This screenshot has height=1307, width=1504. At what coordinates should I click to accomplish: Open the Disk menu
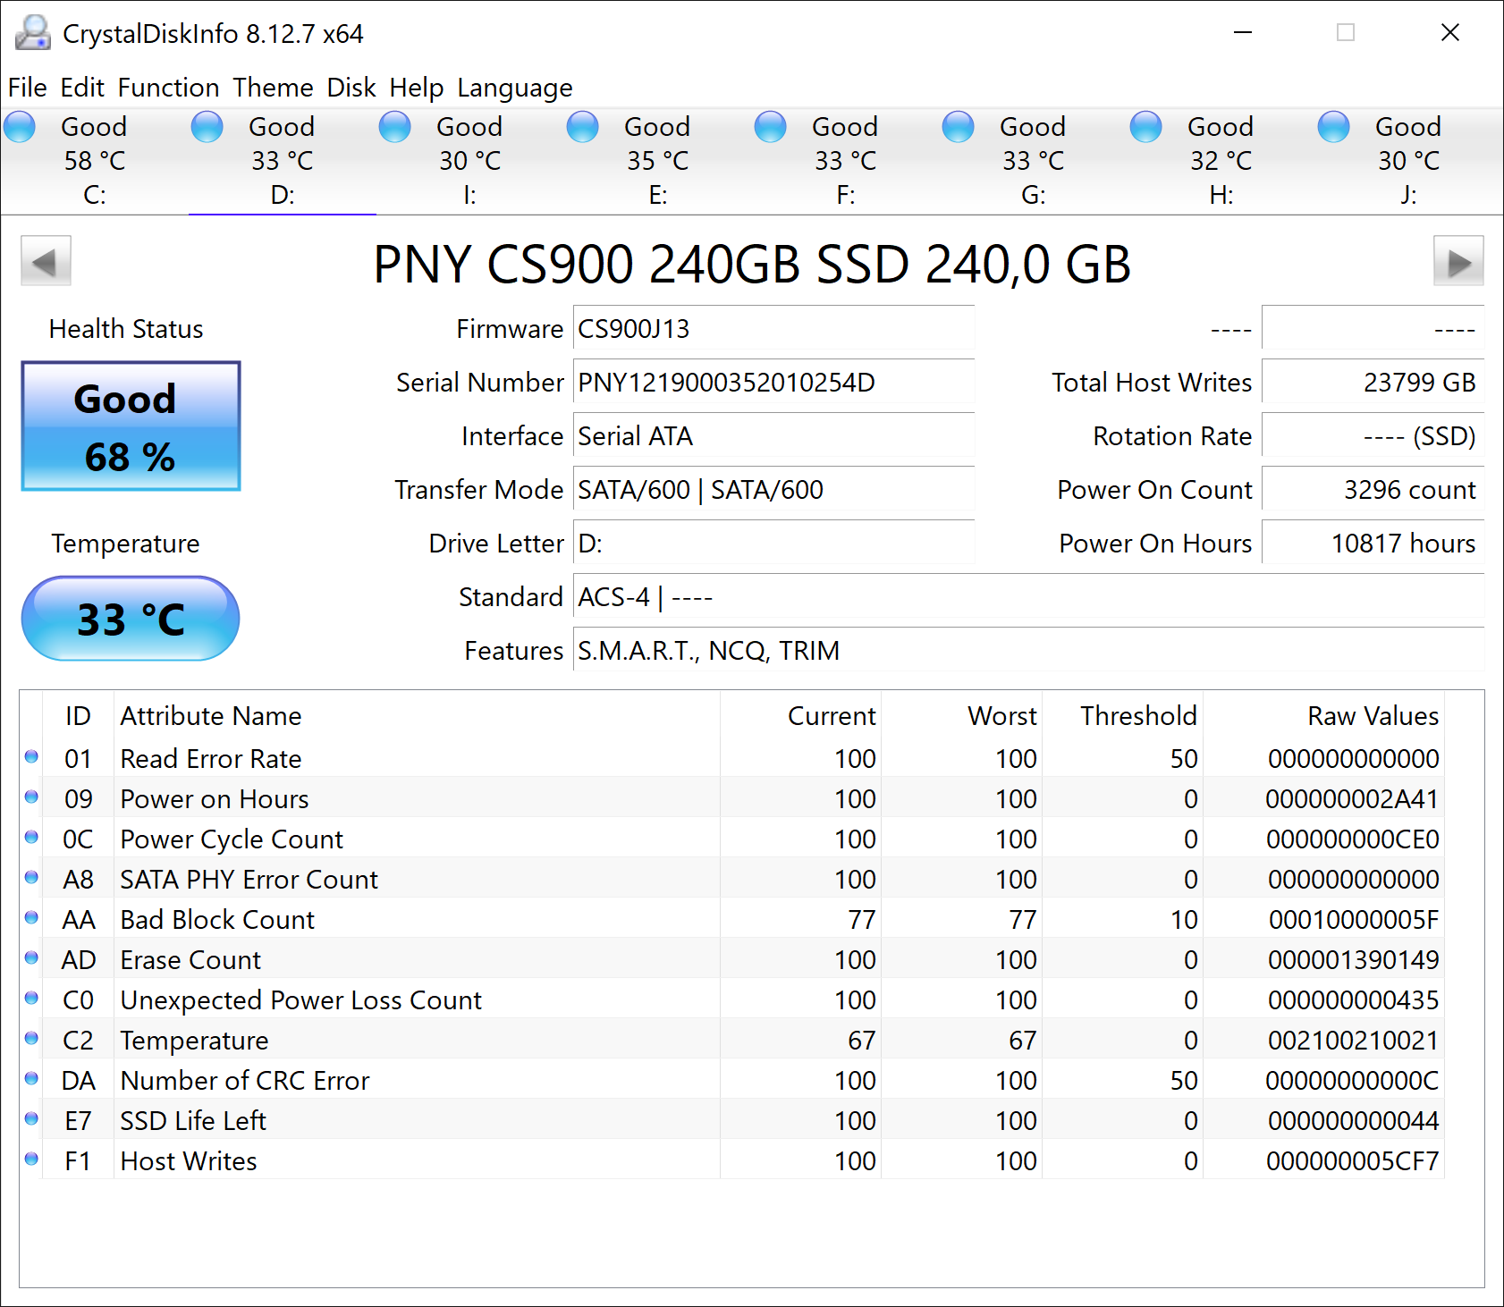[351, 88]
